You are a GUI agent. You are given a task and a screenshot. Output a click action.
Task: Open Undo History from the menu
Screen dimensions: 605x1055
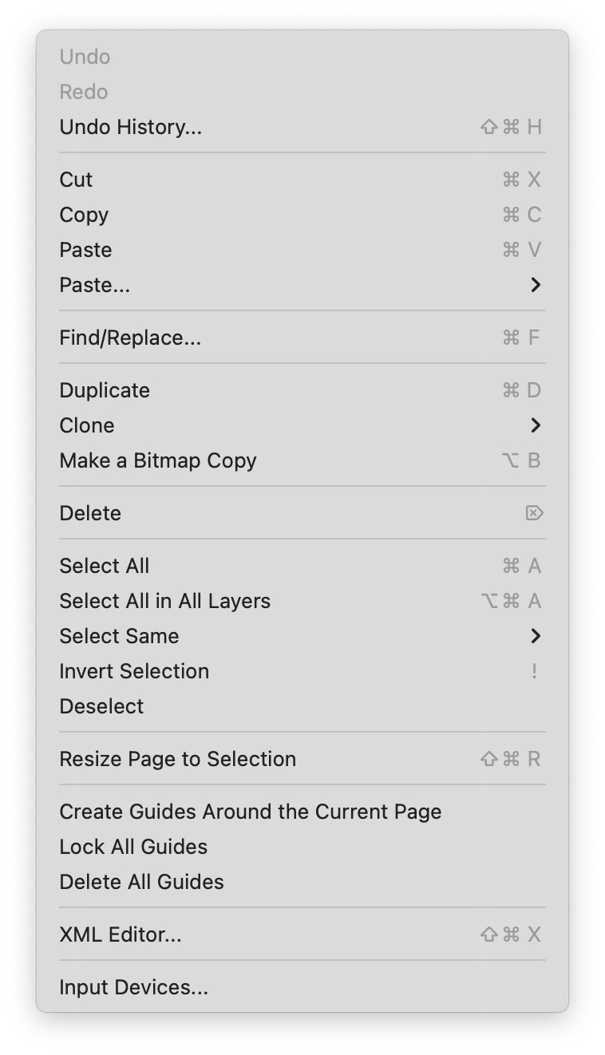tap(302, 127)
